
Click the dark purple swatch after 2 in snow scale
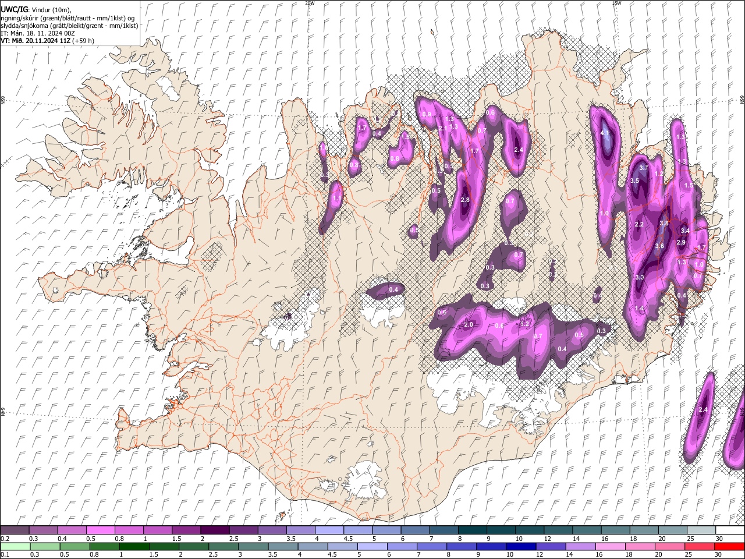click(214, 530)
